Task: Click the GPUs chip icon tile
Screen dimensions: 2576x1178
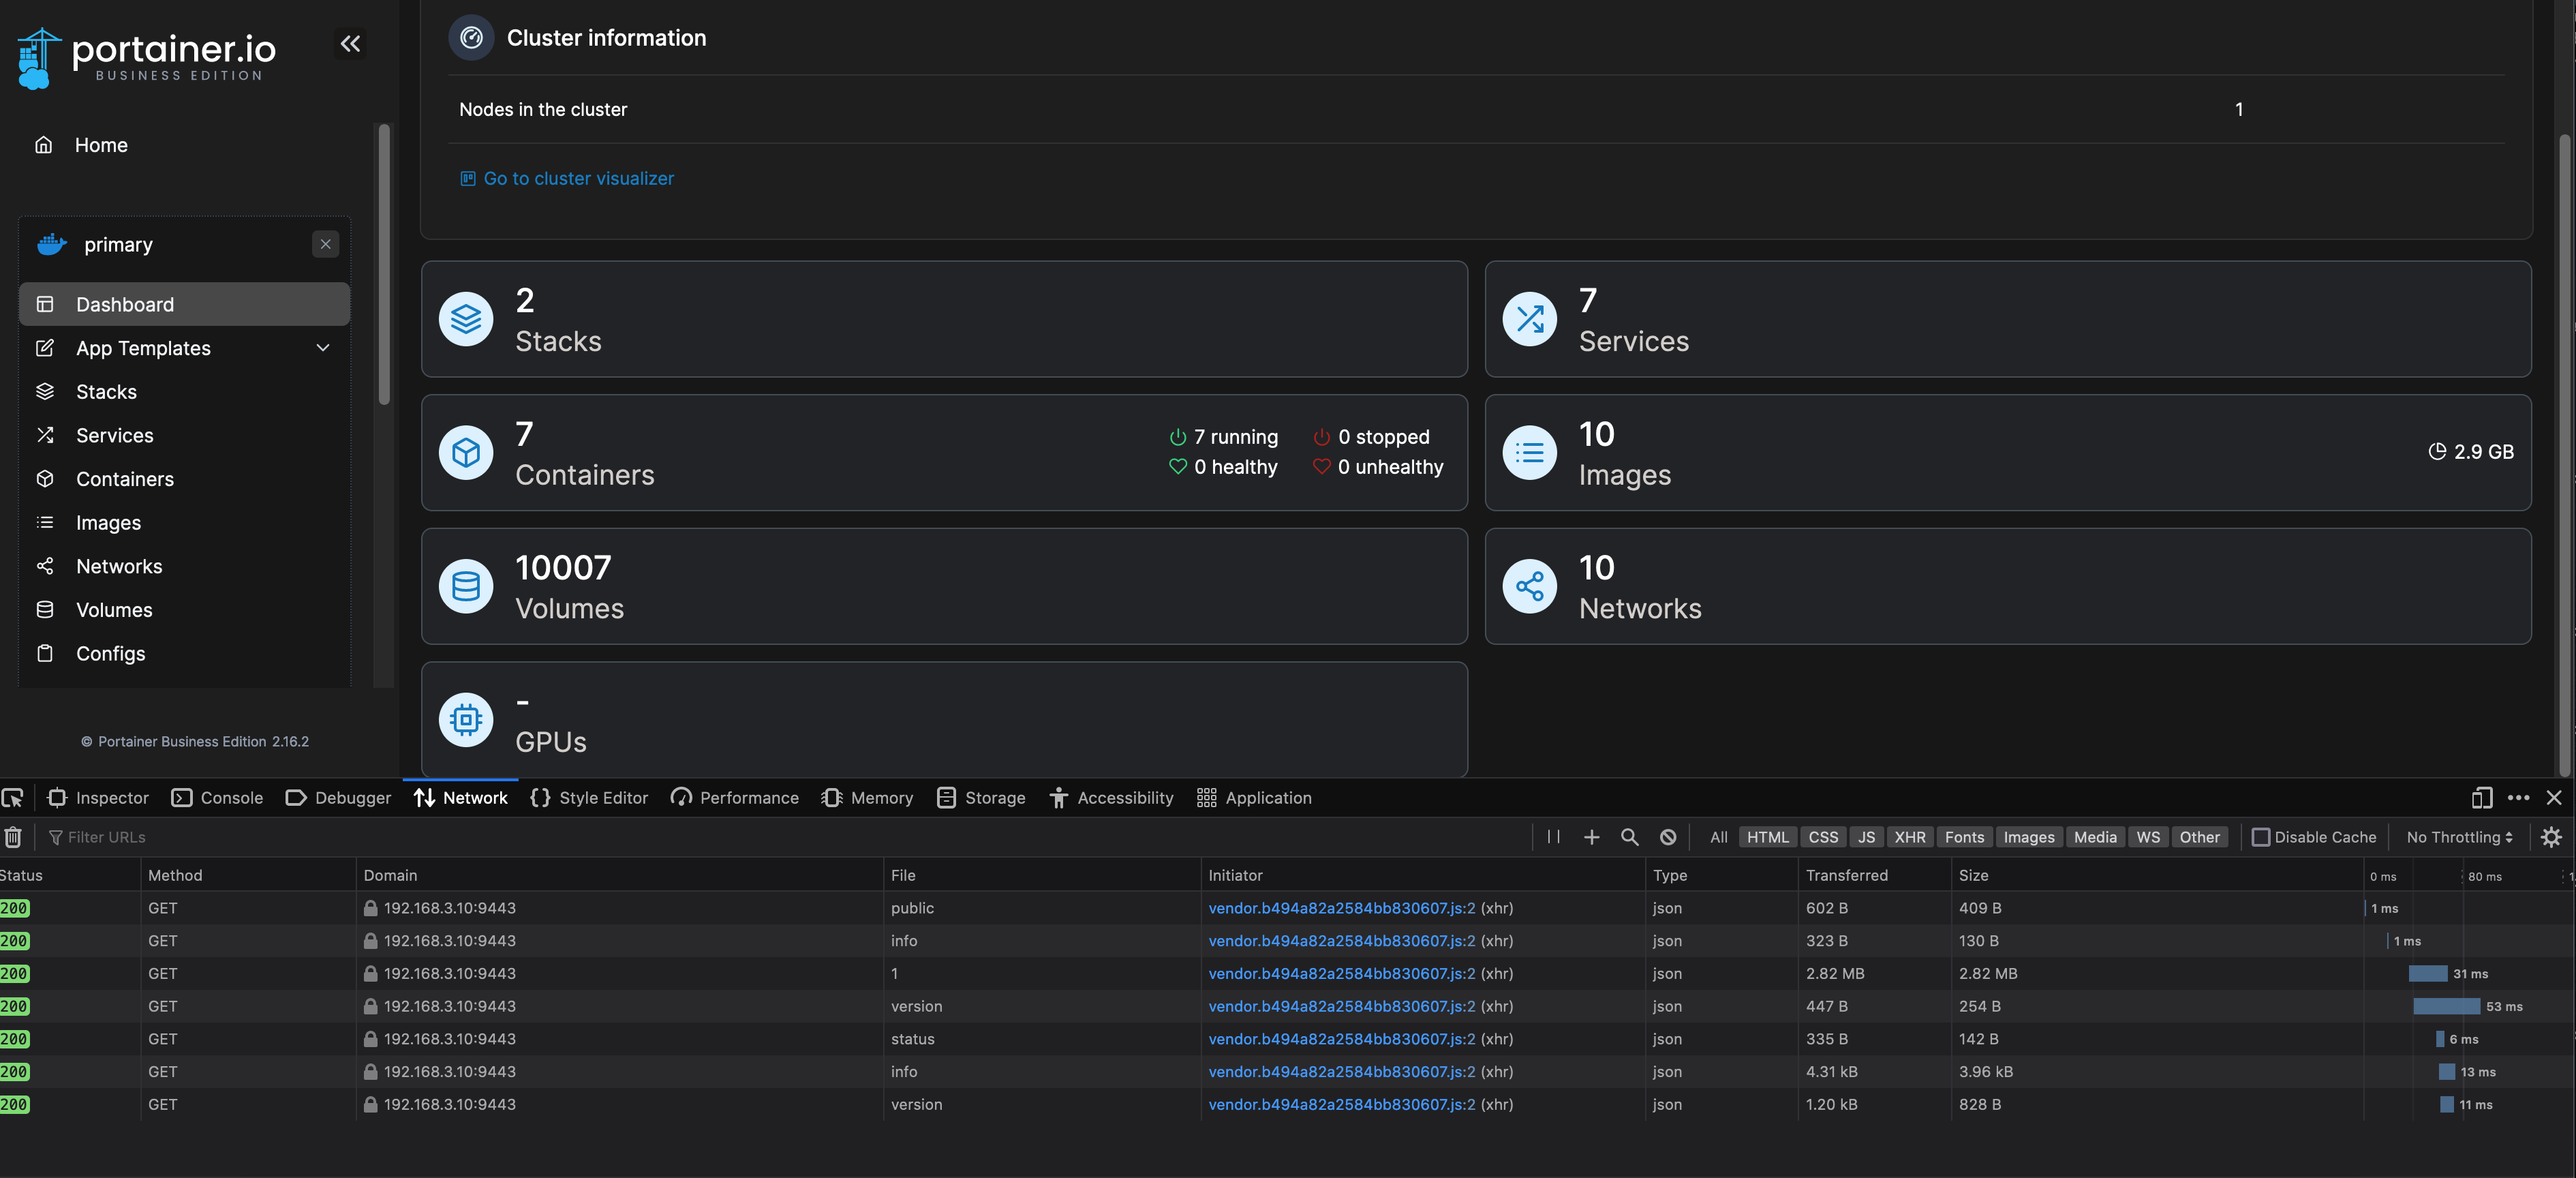Action: click(466, 719)
